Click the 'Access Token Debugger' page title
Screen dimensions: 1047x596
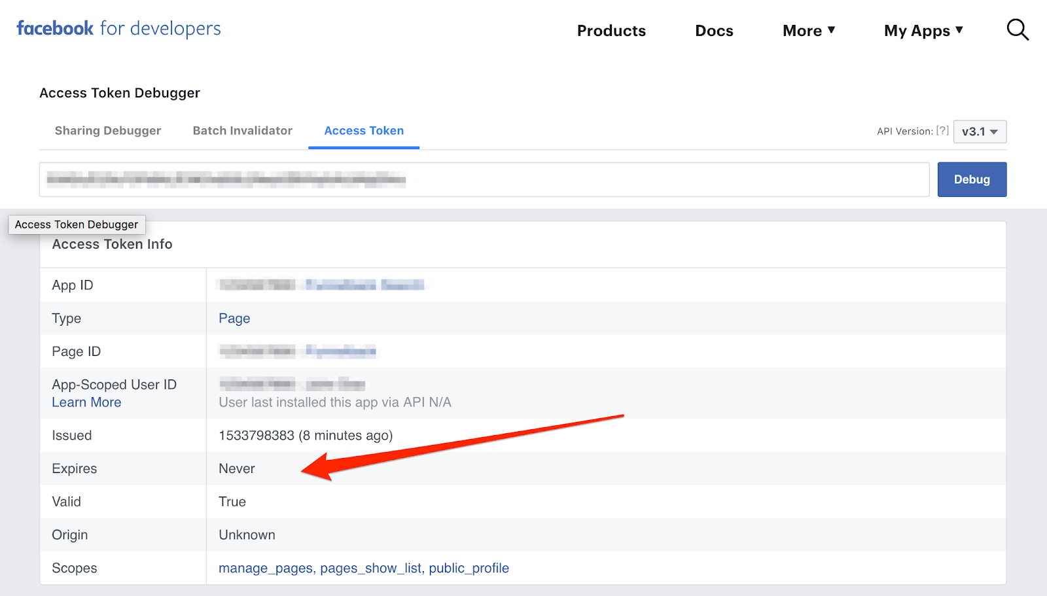click(x=120, y=93)
